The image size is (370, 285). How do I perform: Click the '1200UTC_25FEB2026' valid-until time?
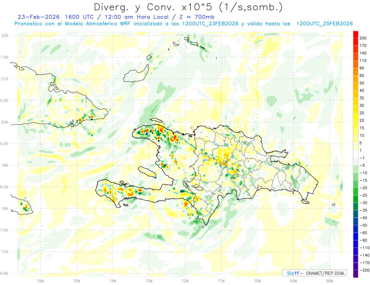click(x=324, y=24)
